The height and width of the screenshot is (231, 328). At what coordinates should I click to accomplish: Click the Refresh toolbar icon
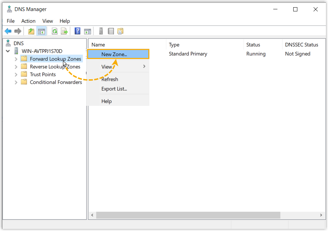point(54,31)
